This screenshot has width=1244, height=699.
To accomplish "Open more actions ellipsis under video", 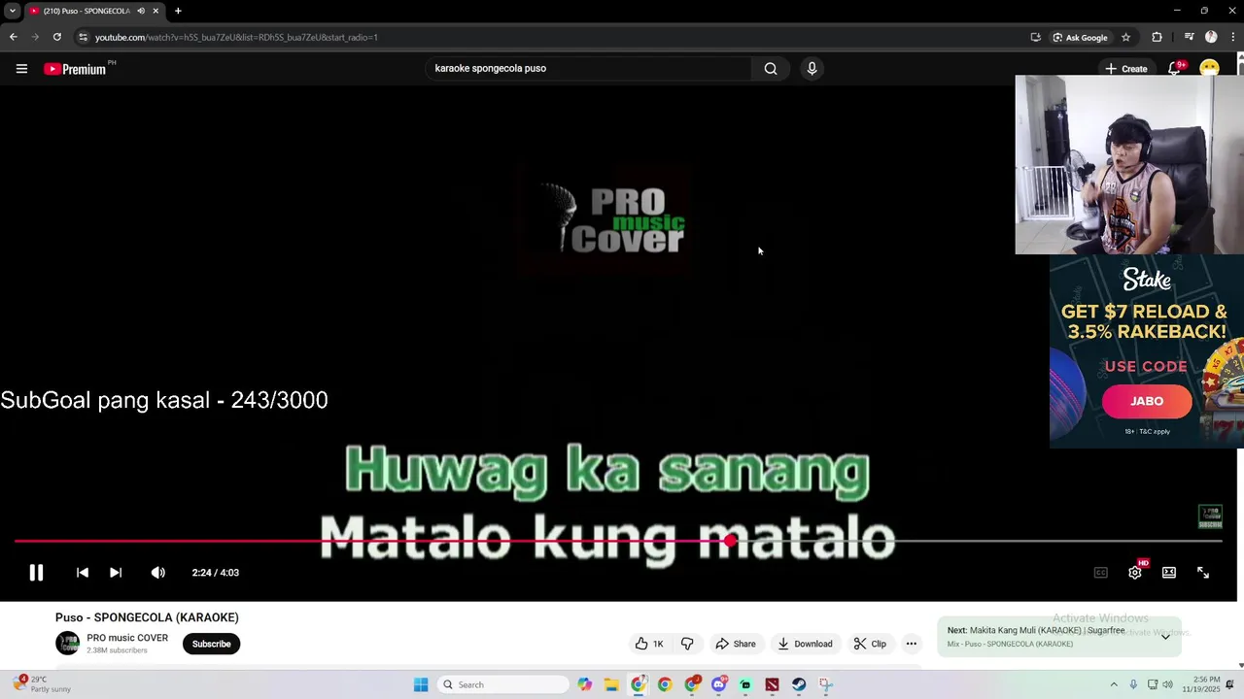I will pos(912,644).
